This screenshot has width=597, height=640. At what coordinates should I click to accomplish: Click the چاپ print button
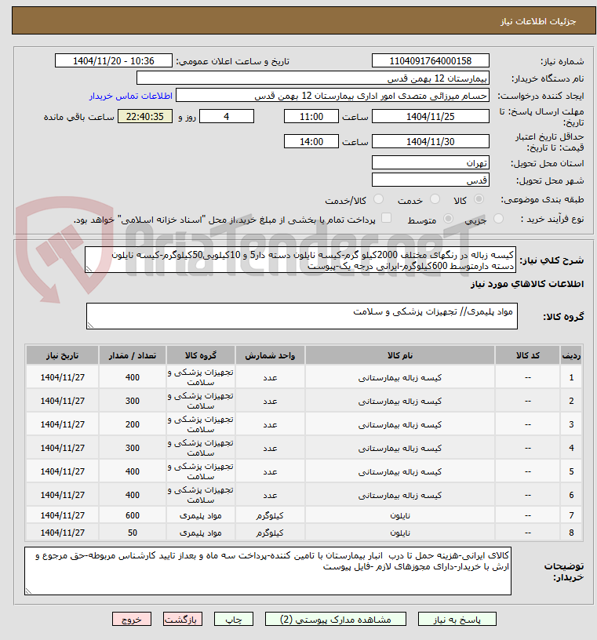234,619
